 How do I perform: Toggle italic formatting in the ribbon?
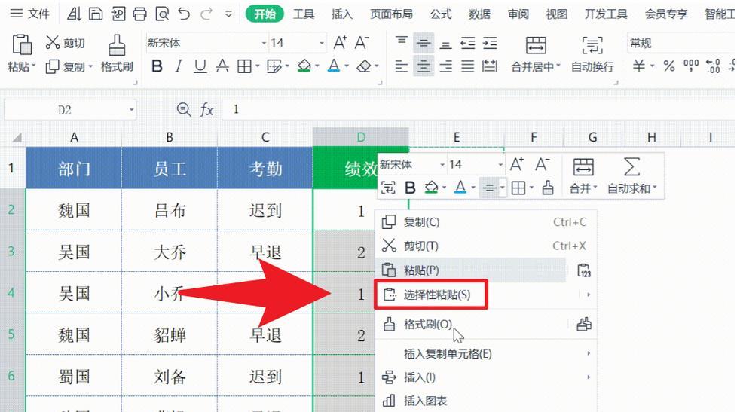179,66
